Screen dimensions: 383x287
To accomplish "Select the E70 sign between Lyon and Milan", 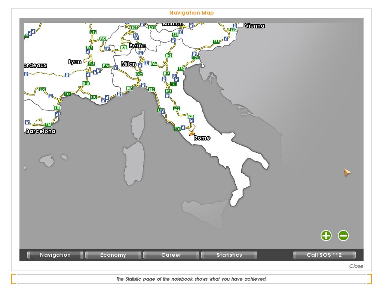I will [x=106, y=66].
